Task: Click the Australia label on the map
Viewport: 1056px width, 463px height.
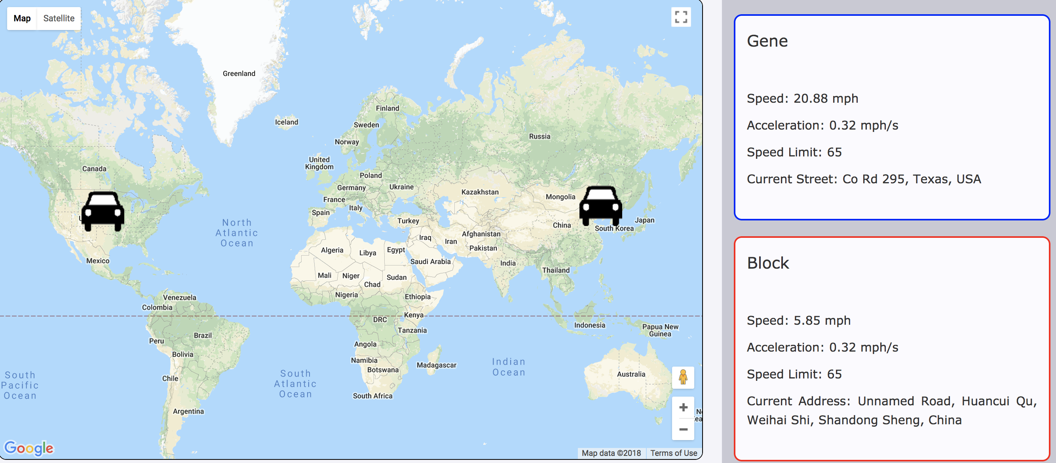Action: point(631,374)
